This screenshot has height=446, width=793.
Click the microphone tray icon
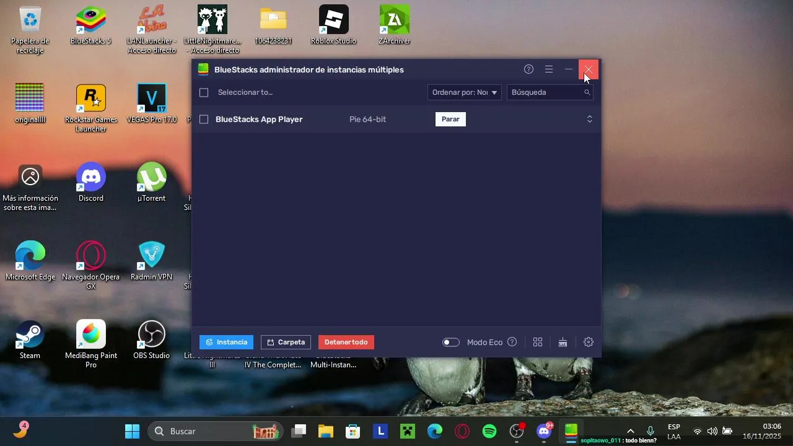tap(651, 431)
